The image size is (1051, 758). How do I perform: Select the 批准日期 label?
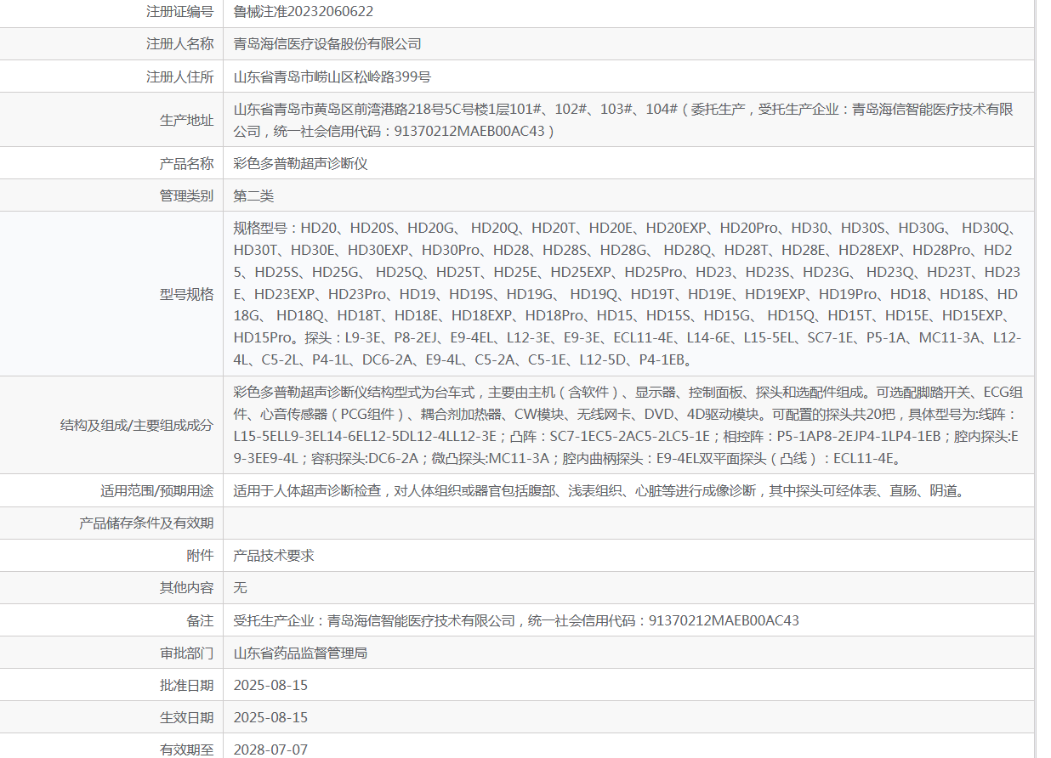(x=187, y=685)
